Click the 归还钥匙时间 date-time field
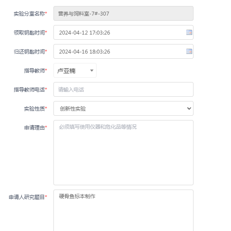This screenshot has width=231, height=231. pyautogui.click(x=123, y=51)
